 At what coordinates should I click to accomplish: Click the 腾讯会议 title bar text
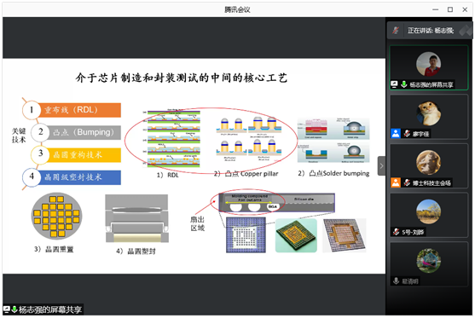coord(237,9)
